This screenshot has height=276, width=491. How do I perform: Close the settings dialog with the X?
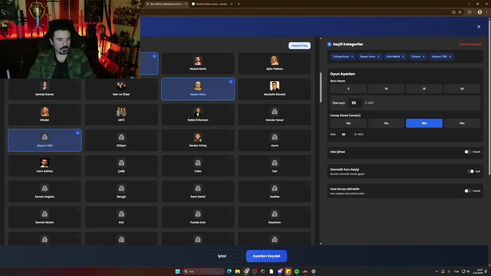pos(479,26)
